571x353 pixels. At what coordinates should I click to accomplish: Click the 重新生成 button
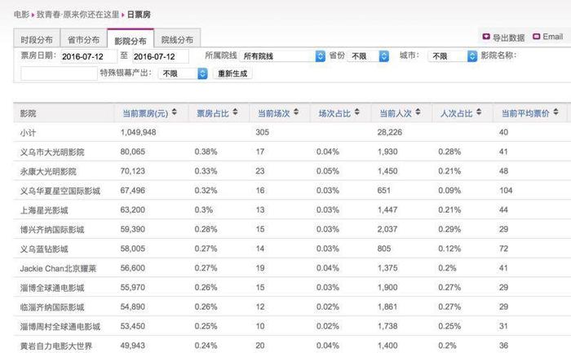click(x=232, y=73)
